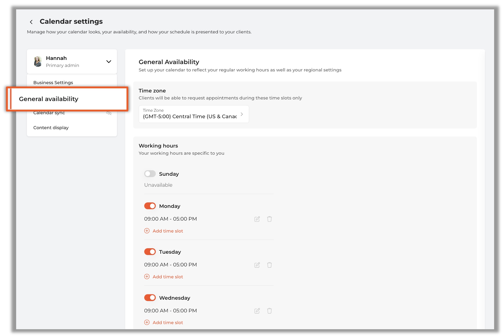Click the Working hours section title
The width and height of the screenshot is (504, 336).
[x=158, y=146]
